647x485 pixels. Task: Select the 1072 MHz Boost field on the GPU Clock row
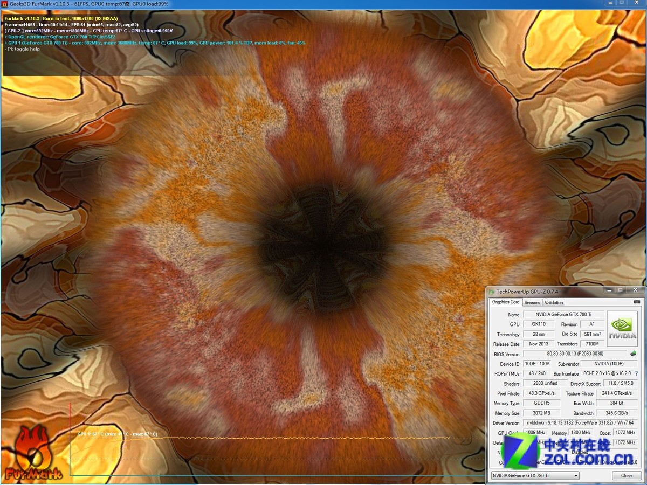(625, 433)
